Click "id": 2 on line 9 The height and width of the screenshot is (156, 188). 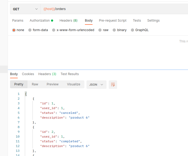(48, 132)
